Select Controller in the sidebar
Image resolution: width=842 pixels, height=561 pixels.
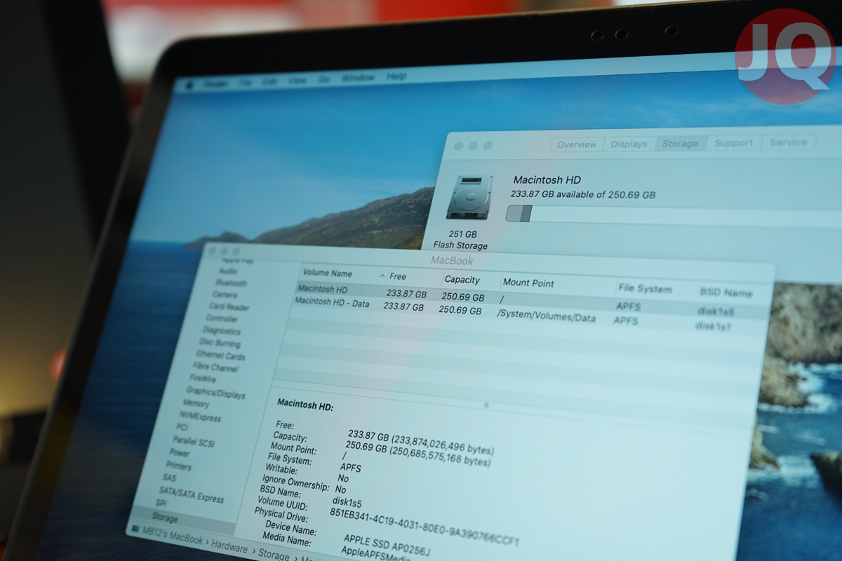tap(222, 318)
